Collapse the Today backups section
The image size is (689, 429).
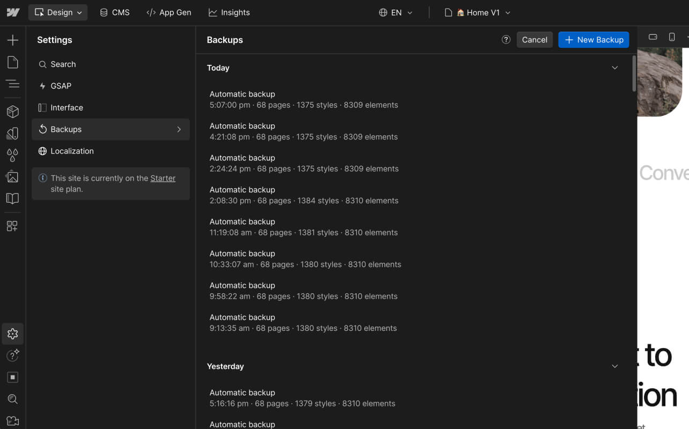(614, 68)
